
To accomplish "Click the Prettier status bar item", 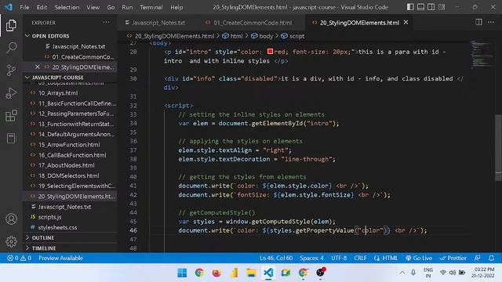I will tap(453, 258).
